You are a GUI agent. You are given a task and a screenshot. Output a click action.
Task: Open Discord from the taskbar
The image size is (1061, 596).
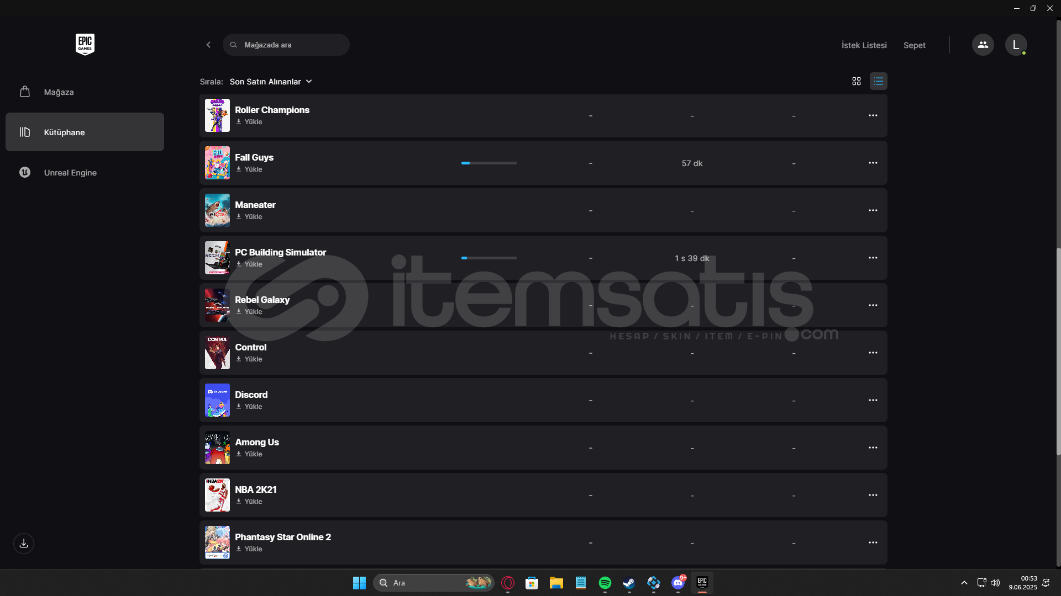678,583
